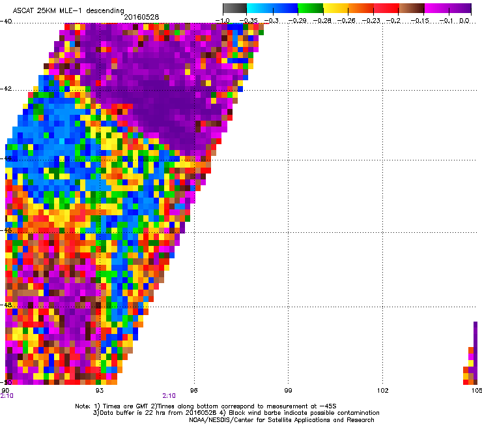Click the longitude axis label '105'
The image size is (482, 424).
(x=477, y=391)
